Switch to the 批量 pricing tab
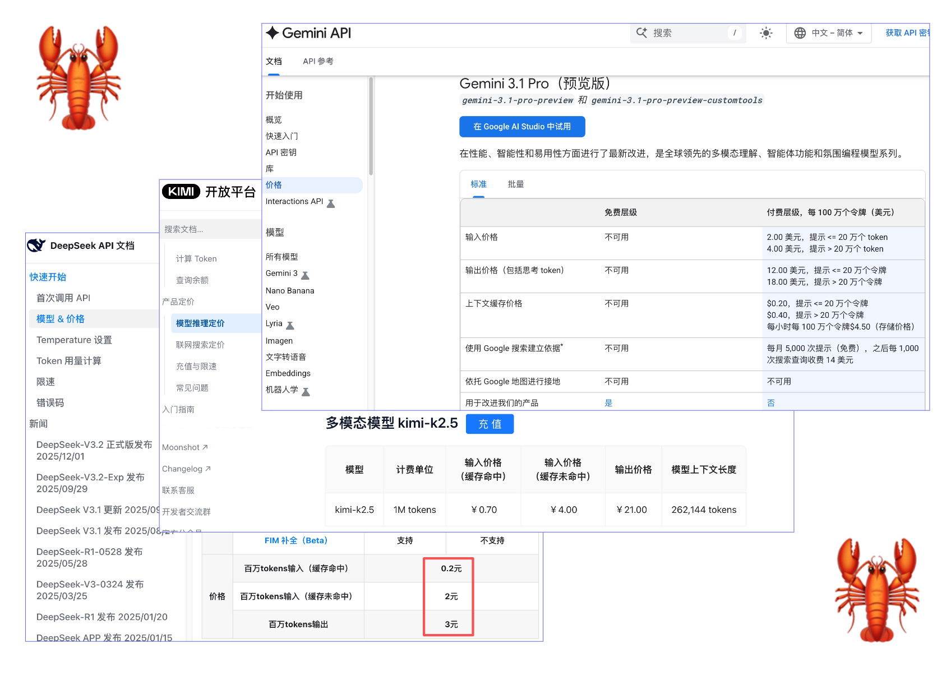 pyautogui.click(x=515, y=184)
